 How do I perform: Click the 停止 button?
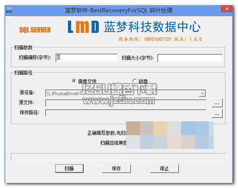click(165, 168)
